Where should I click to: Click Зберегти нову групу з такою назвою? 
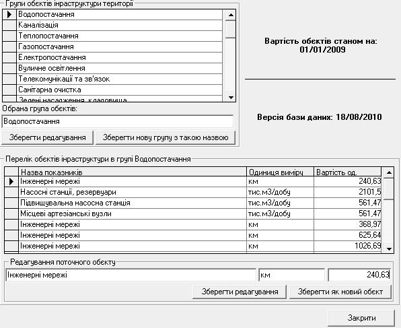point(166,137)
